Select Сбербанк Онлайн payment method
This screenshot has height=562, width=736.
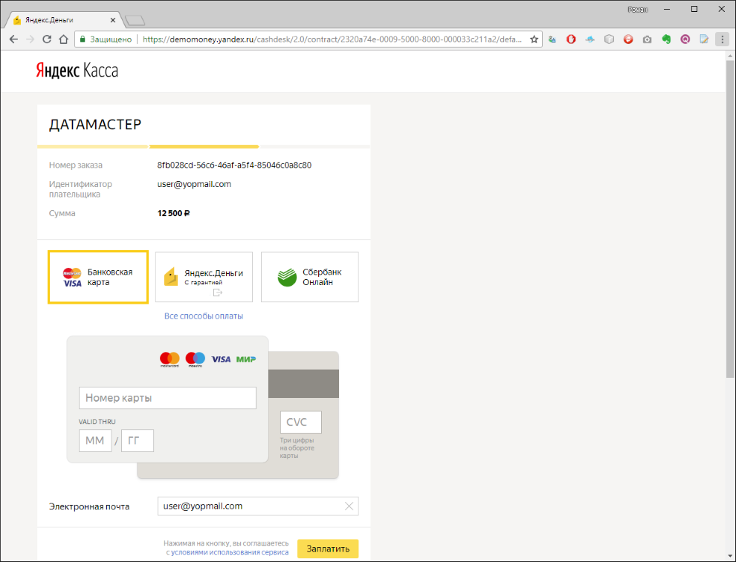coord(310,277)
